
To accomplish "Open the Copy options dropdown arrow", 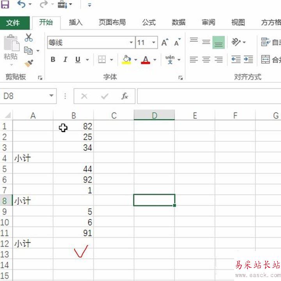I will click(38, 51).
